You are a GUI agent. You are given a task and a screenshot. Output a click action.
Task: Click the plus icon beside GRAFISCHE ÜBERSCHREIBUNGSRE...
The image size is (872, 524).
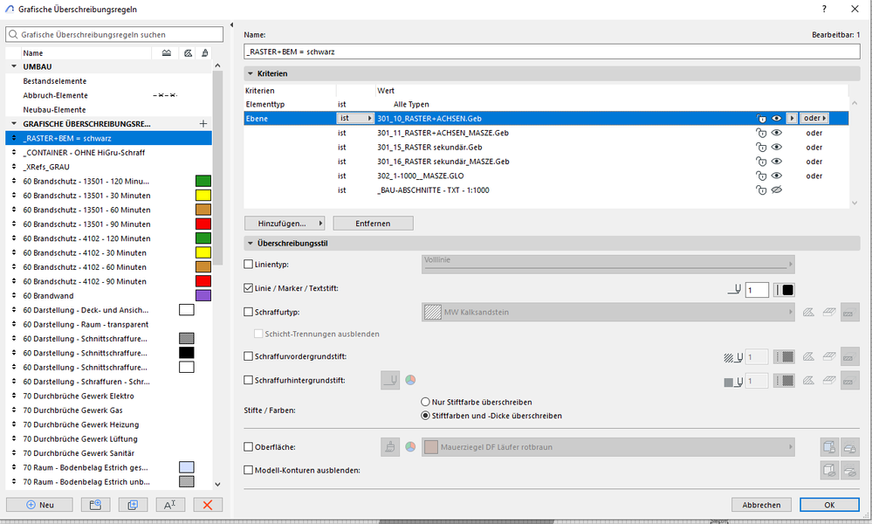203,123
